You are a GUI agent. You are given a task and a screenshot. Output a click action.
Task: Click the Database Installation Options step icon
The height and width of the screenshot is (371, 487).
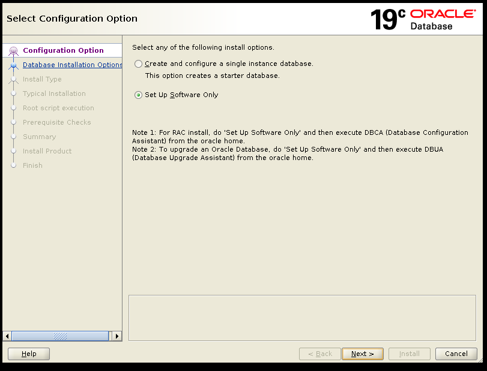[x=13, y=65]
